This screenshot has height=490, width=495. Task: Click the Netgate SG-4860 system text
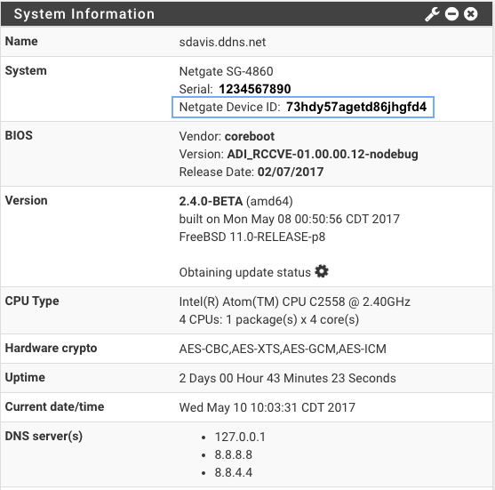(x=226, y=71)
